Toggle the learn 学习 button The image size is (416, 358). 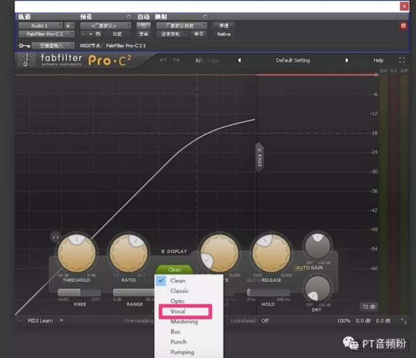199,34
